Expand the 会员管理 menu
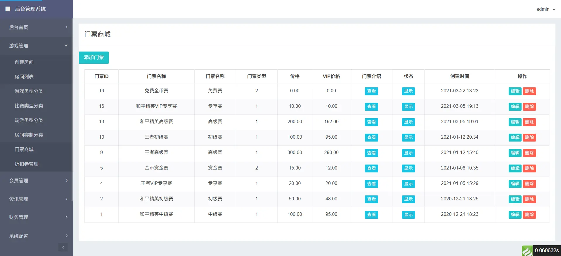Screen dimensions: 561x256 coord(37,181)
